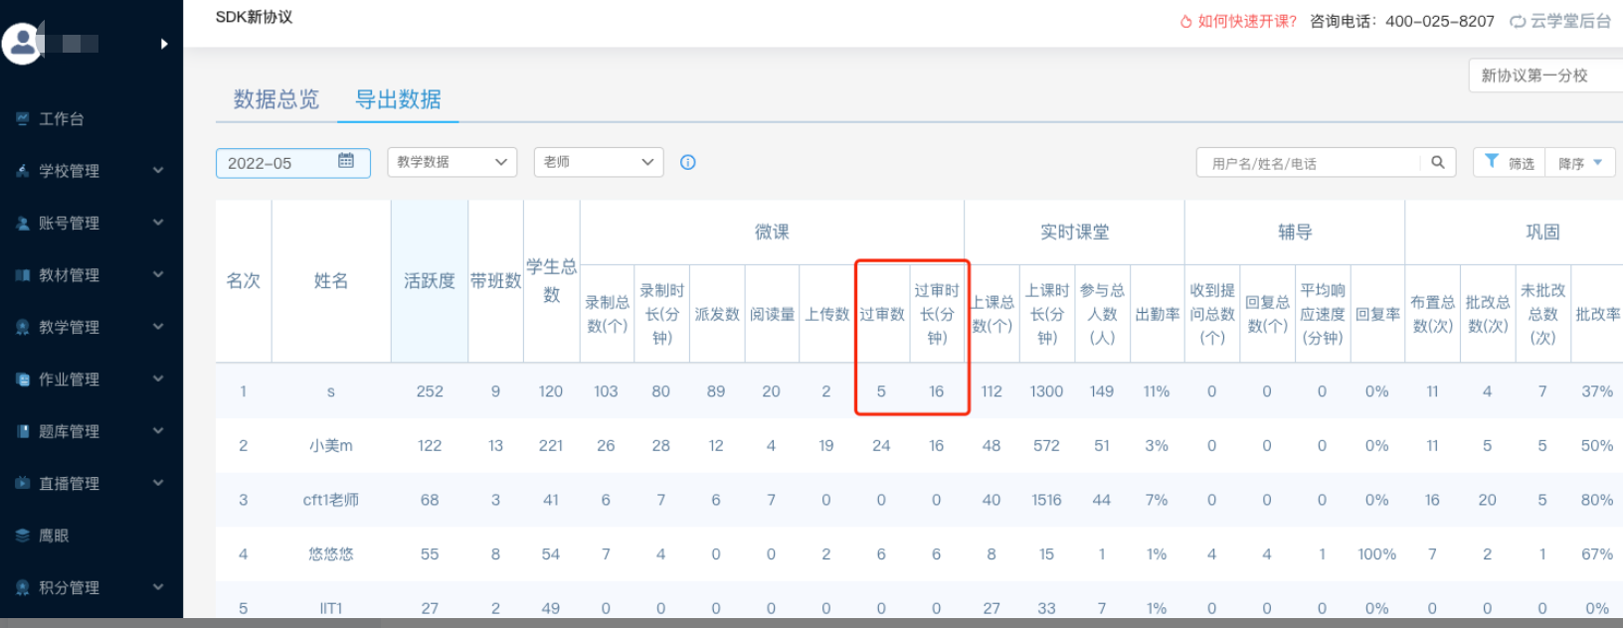Screen dimensions: 1623x628
Task: Click the funnel filter icon
Action: pyautogui.click(x=1492, y=161)
